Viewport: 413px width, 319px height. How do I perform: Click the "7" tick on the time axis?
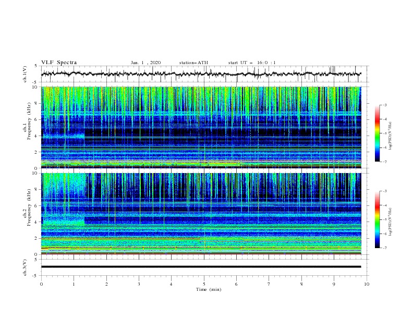[x=269, y=284]
